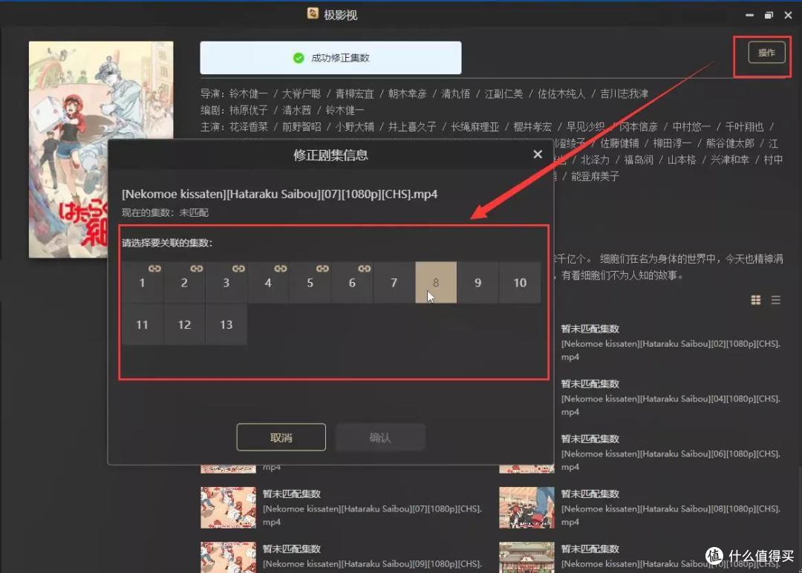Click director name 吉川志我津

(624, 94)
